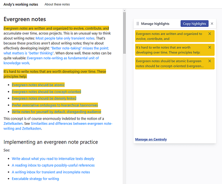
Task: Follow the Zettelkasten link
Action: pos(13,124)
